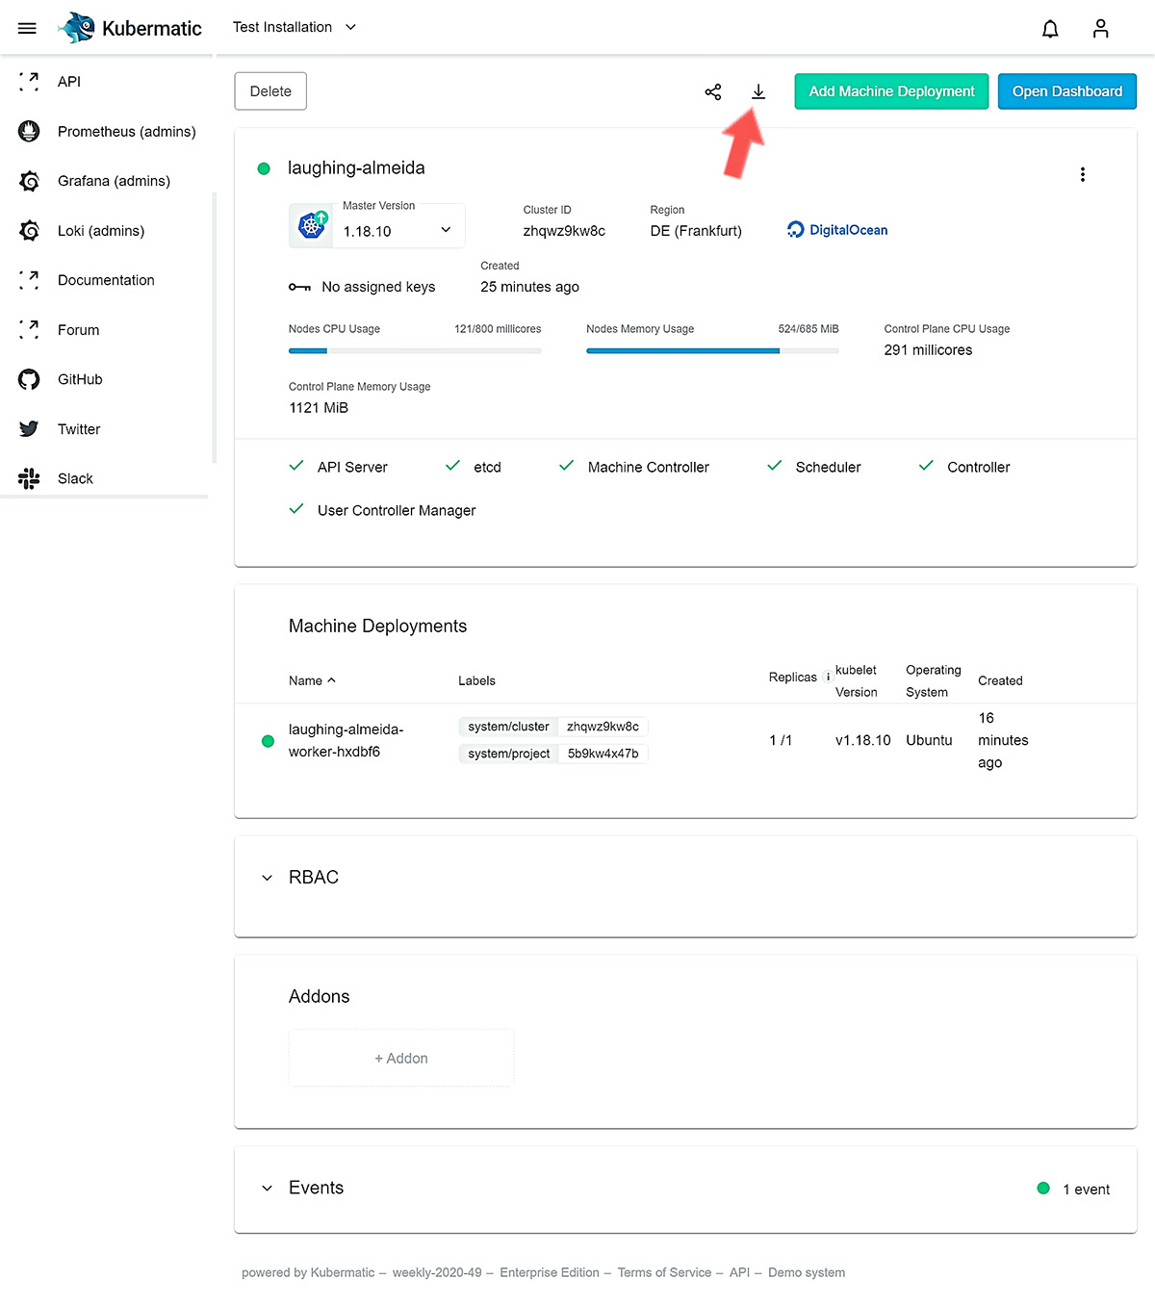Click the green cluster health status dot
The width and height of the screenshot is (1155, 1305).
[264, 168]
